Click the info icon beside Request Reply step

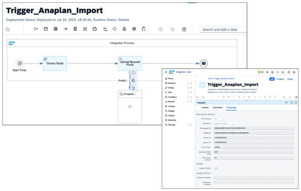(134, 73)
